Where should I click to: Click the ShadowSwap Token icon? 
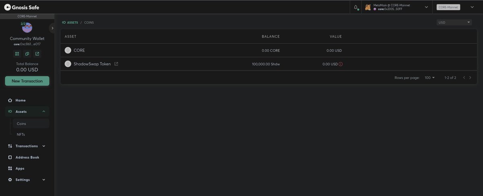pyautogui.click(x=68, y=64)
